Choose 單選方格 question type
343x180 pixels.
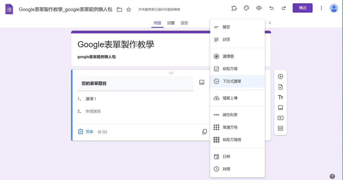click(238, 127)
